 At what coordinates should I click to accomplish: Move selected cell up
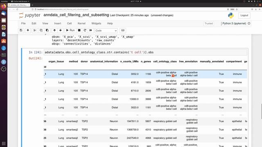(54, 30)
